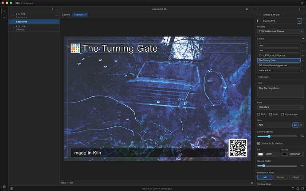306x191 pixels.
Task: Select the made in Kiln layer
Action: 279,70
